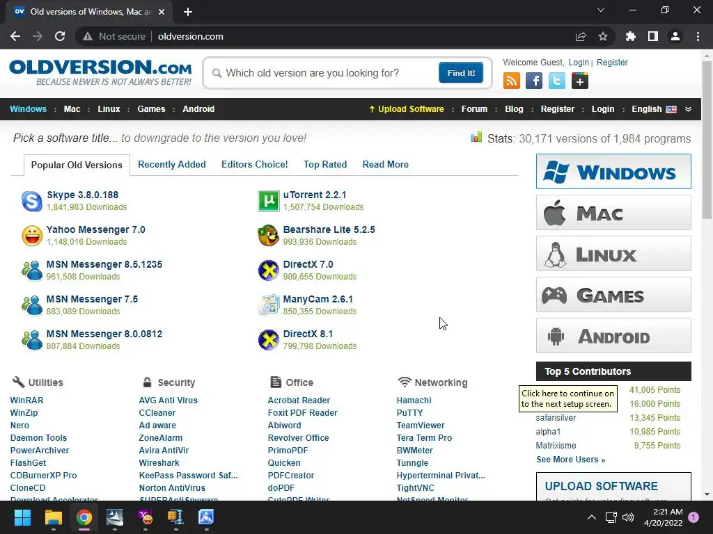Click the Skype program icon
Image resolution: width=713 pixels, height=534 pixels.
(x=32, y=201)
